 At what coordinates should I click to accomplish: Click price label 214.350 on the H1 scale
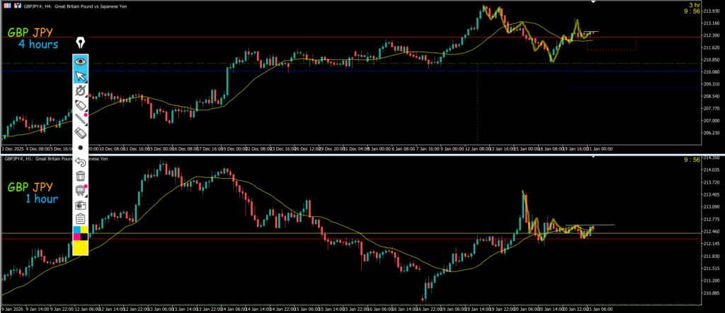tap(712, 158)
